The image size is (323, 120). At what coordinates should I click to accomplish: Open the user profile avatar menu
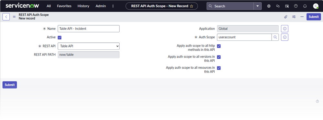(x=316, y=6)
